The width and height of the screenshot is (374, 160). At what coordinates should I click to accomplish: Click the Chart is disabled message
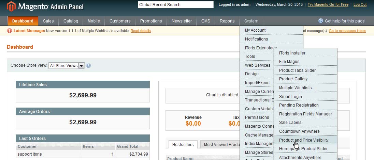(222, 95)
